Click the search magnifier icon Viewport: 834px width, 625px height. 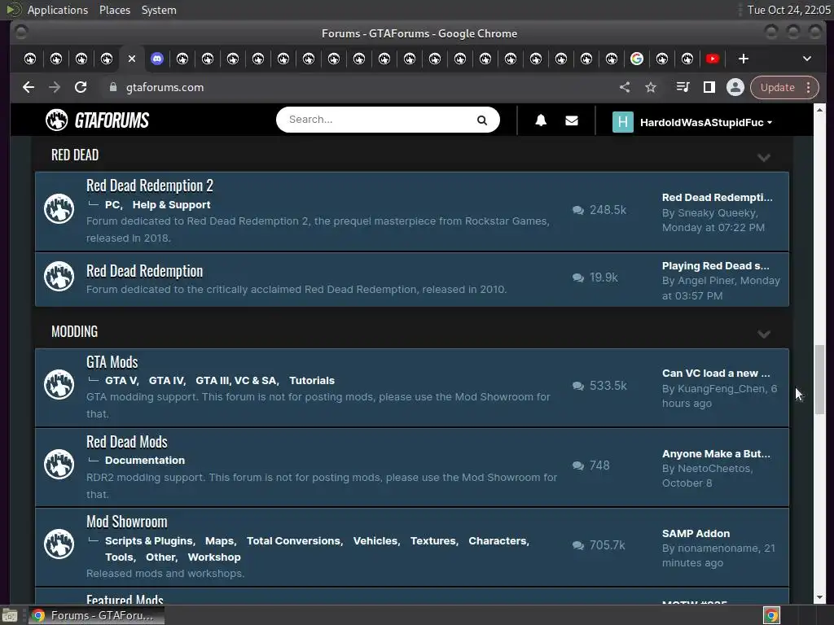(482, 120)
